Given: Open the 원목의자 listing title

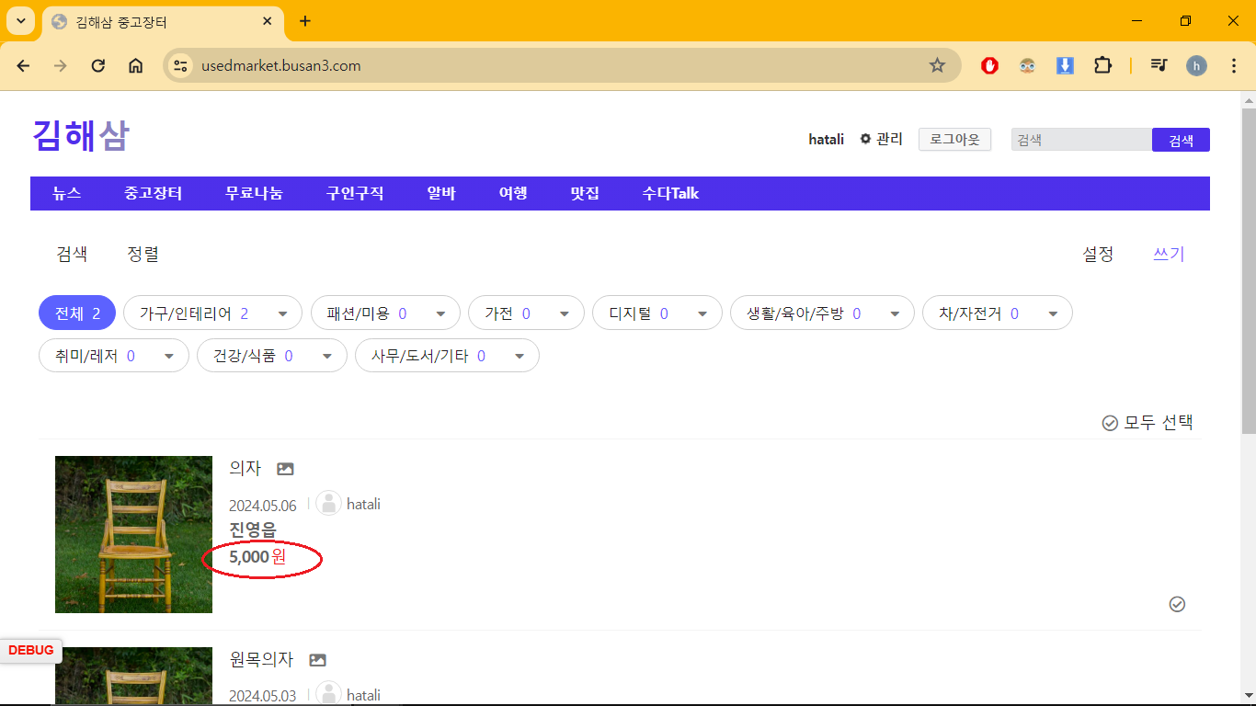Looking at the screenshot, I should 261,659.
